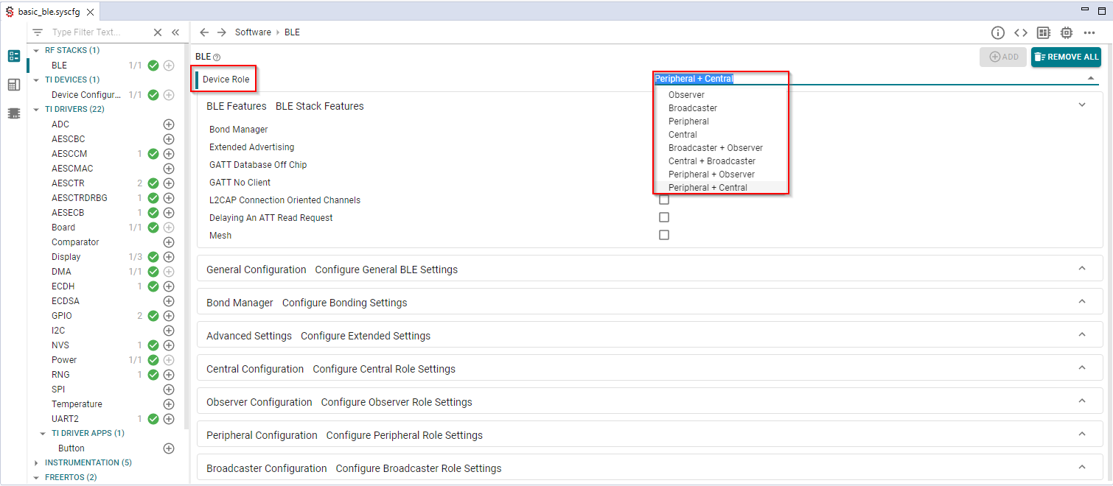Click the REMOVE ALL button
This screenshot has height=486, width=1113.
tap(1066, 57)
